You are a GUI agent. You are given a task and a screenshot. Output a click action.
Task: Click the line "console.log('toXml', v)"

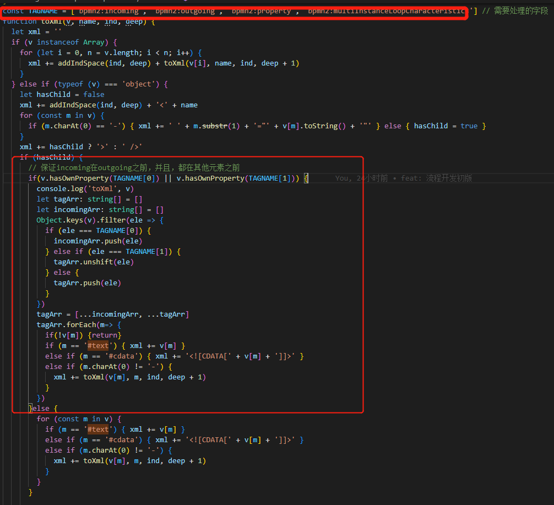coord(85,189)
